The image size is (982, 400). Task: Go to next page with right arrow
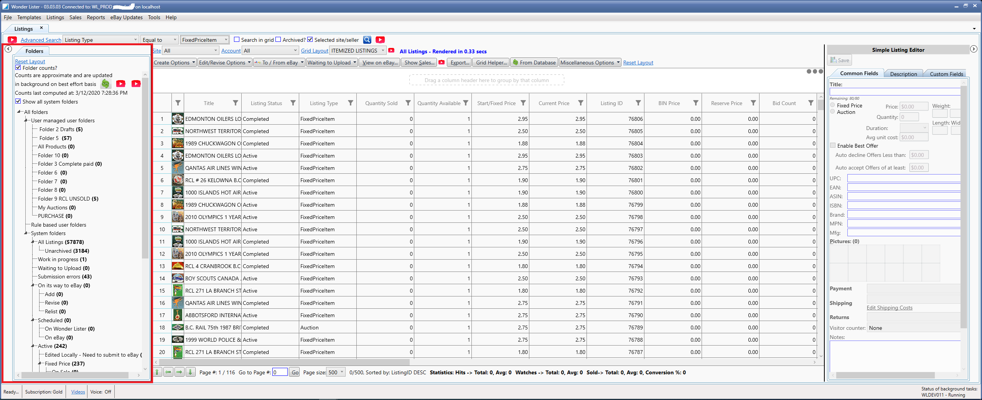pyautogui.click(x=179, y=372)
